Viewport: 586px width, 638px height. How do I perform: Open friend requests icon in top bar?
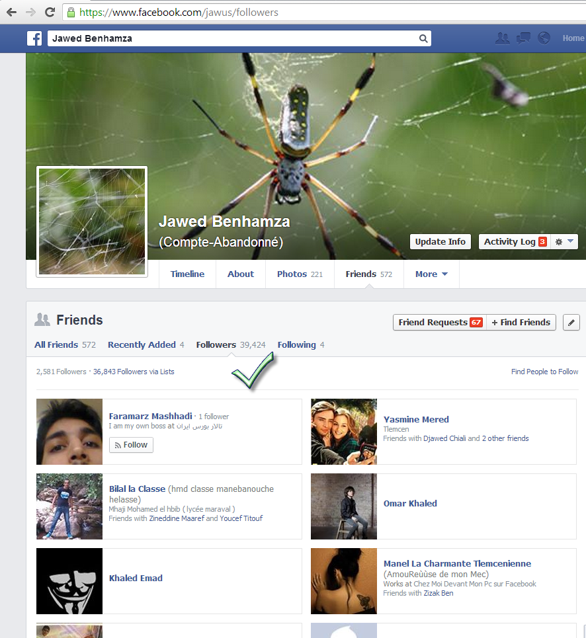tap(503, 38)
